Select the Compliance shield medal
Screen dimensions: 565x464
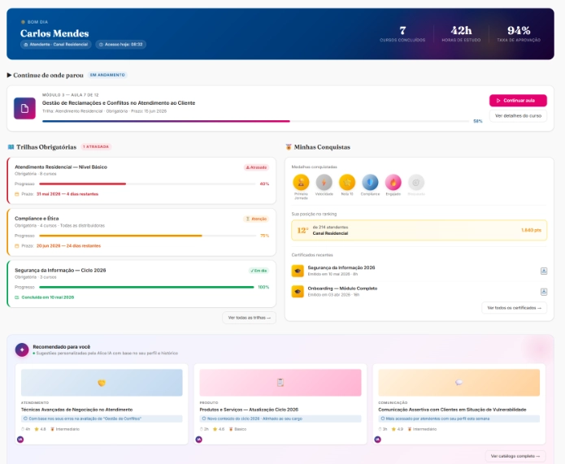[370, 182]
